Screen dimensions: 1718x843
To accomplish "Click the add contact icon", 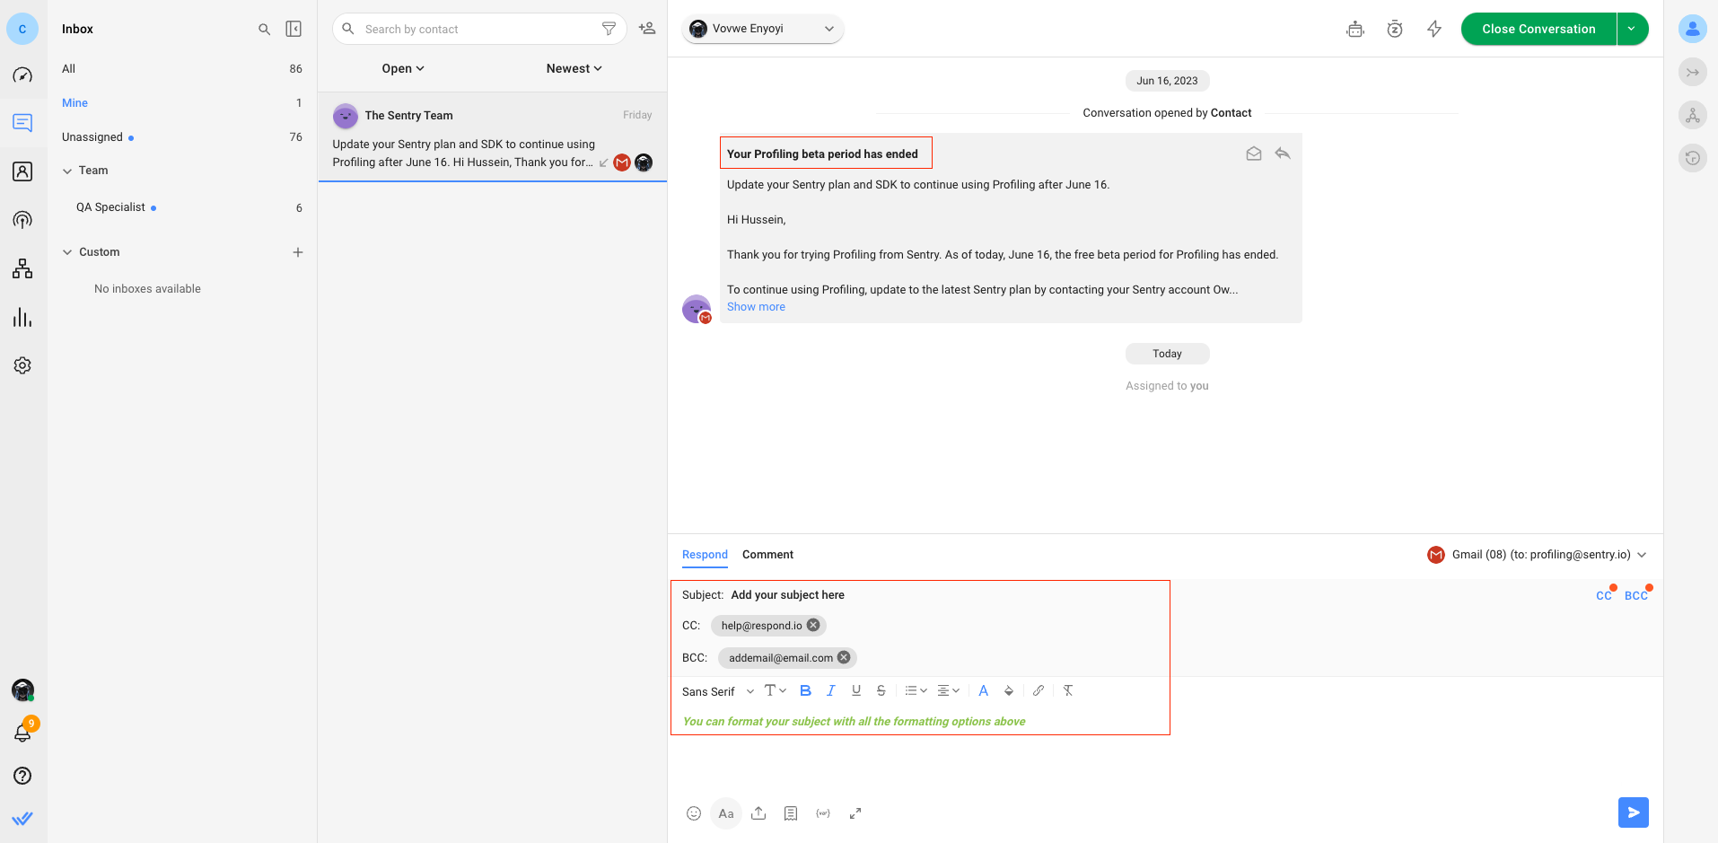I will click(646, 29).
